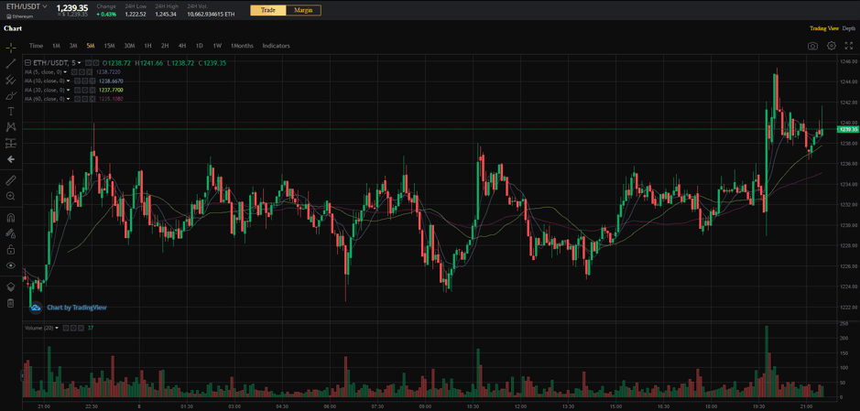Open the Indicators menu
Image resolution: width=860 pixels, height=411 pixels.
[x=276, y=46]
